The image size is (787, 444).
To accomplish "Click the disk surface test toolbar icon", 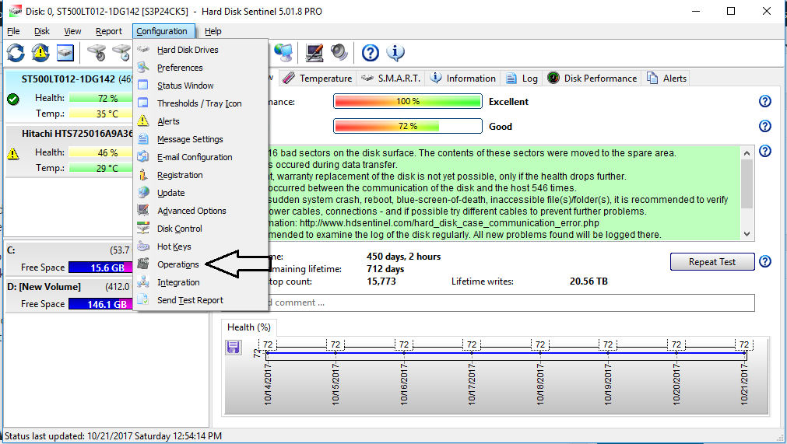I will click(97, 52).
